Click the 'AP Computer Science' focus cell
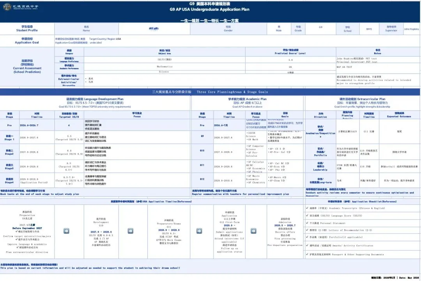This screenshot has width=421, height=281. (256, 151)
